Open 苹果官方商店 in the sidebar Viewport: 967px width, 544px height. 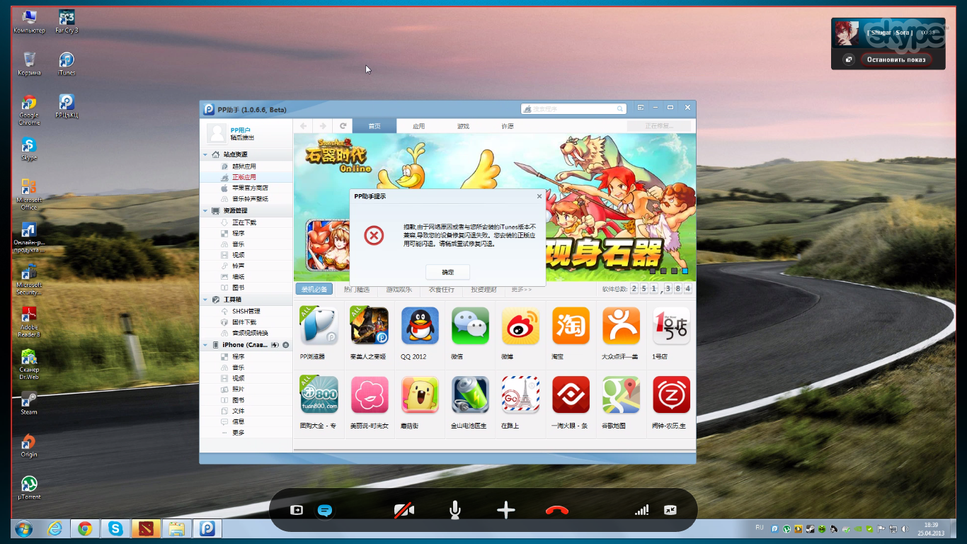249,188
